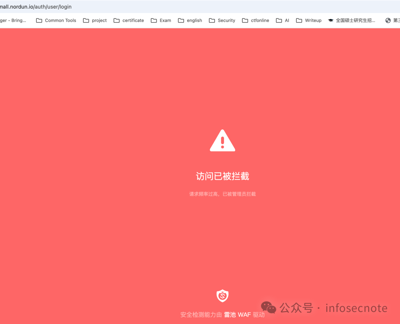Screen dimensions: 400x324
Task: Click the browser address bar URL
Action: coord(36,7)
